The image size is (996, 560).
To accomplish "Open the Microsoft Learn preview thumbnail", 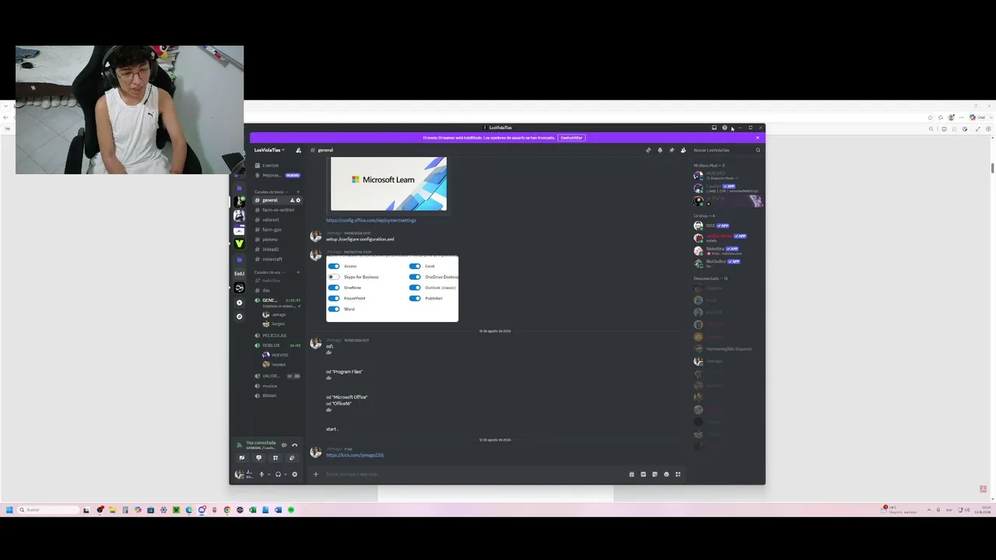I will coord(389,184).
